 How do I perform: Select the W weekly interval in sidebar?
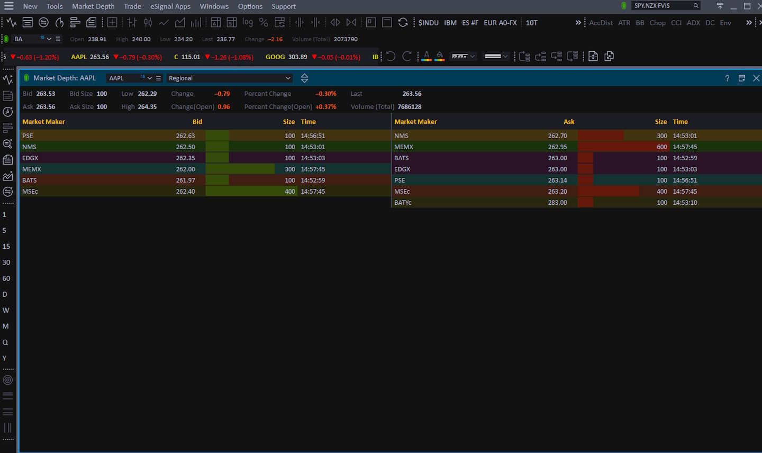(x=6, y=310)
